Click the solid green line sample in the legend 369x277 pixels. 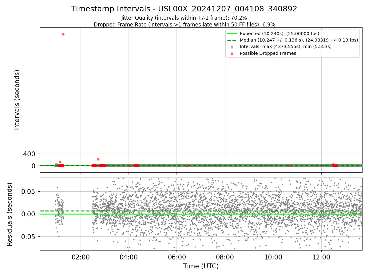click(x=232, y=34)
